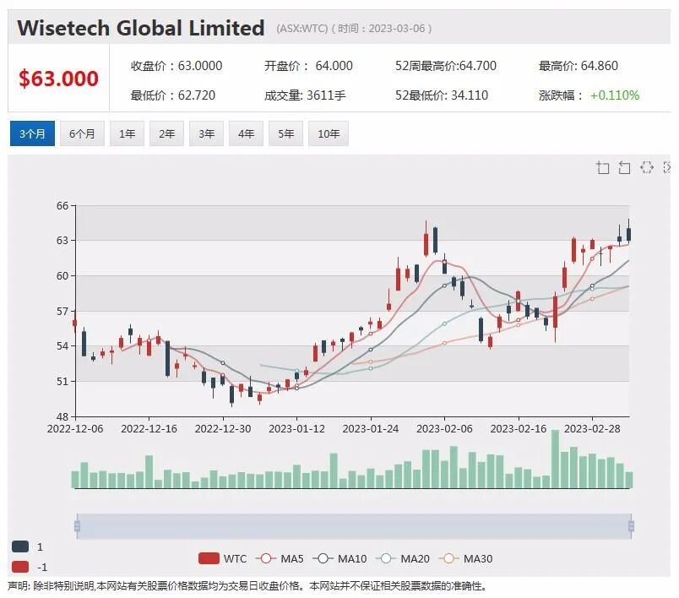Toggle the WTC candlestick series in legend
The image size is (679, 598).
222,558
